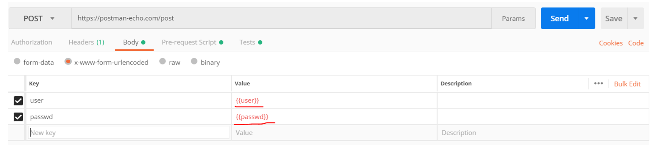Click Bulk Edit link

[627, 84]
